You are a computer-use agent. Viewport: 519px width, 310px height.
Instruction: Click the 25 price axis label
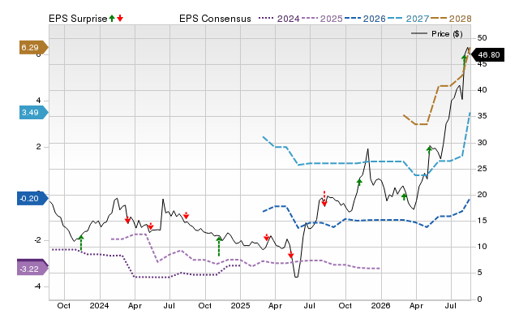click(x=483, y=169)
